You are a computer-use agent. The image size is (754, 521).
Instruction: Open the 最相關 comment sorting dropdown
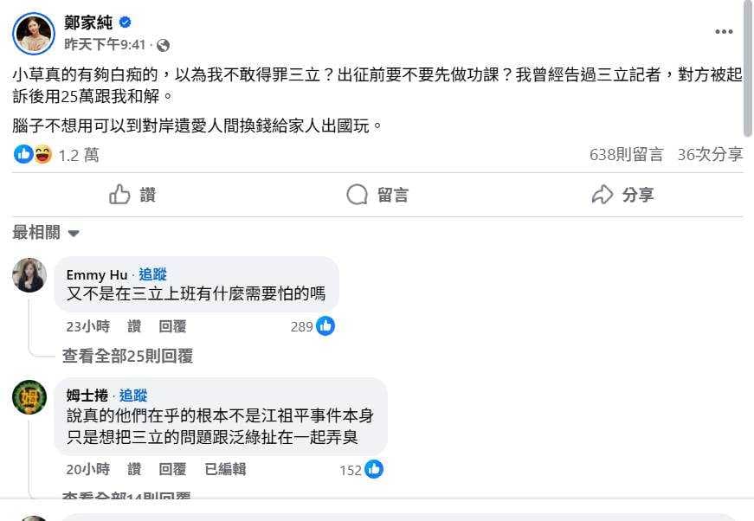46,233
